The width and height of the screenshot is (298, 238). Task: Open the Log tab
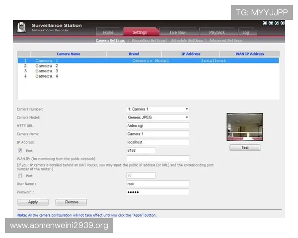(x=246, y=32)
